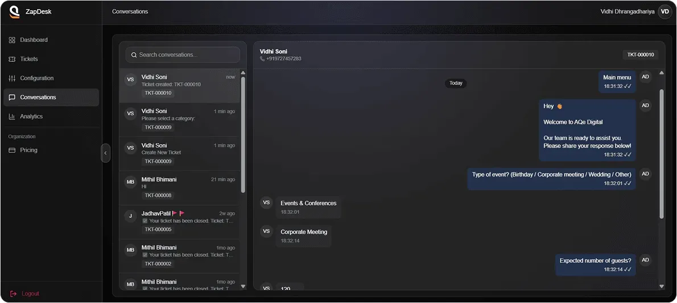The image size is (677, 303).
Task: Open the 'Create New Ticket' conversation
Action: (x=180, y=154)
